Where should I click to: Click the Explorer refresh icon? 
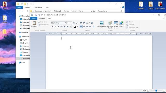pyautogui.click(x=94, y=11)
